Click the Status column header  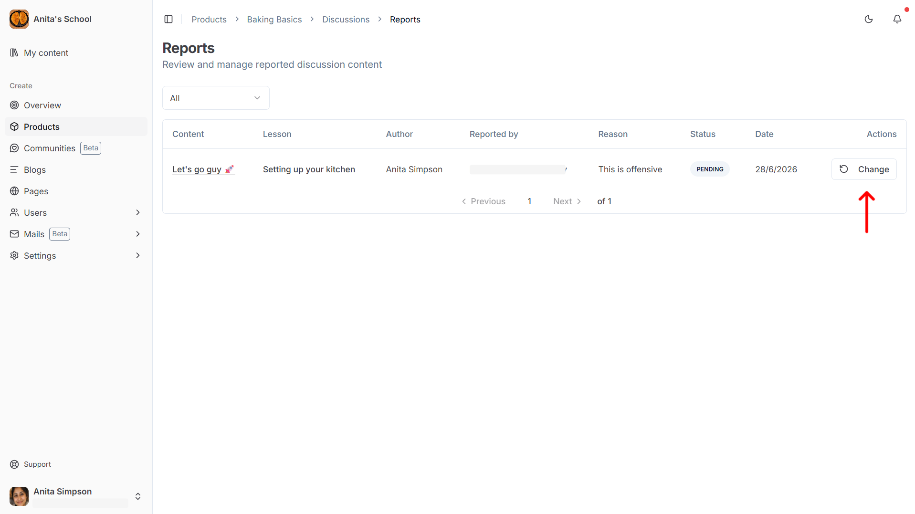click(703, 134)
